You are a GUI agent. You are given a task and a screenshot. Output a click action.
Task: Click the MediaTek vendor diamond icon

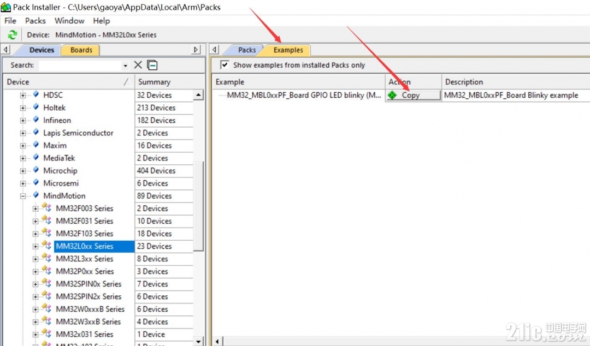pos(36,157)
